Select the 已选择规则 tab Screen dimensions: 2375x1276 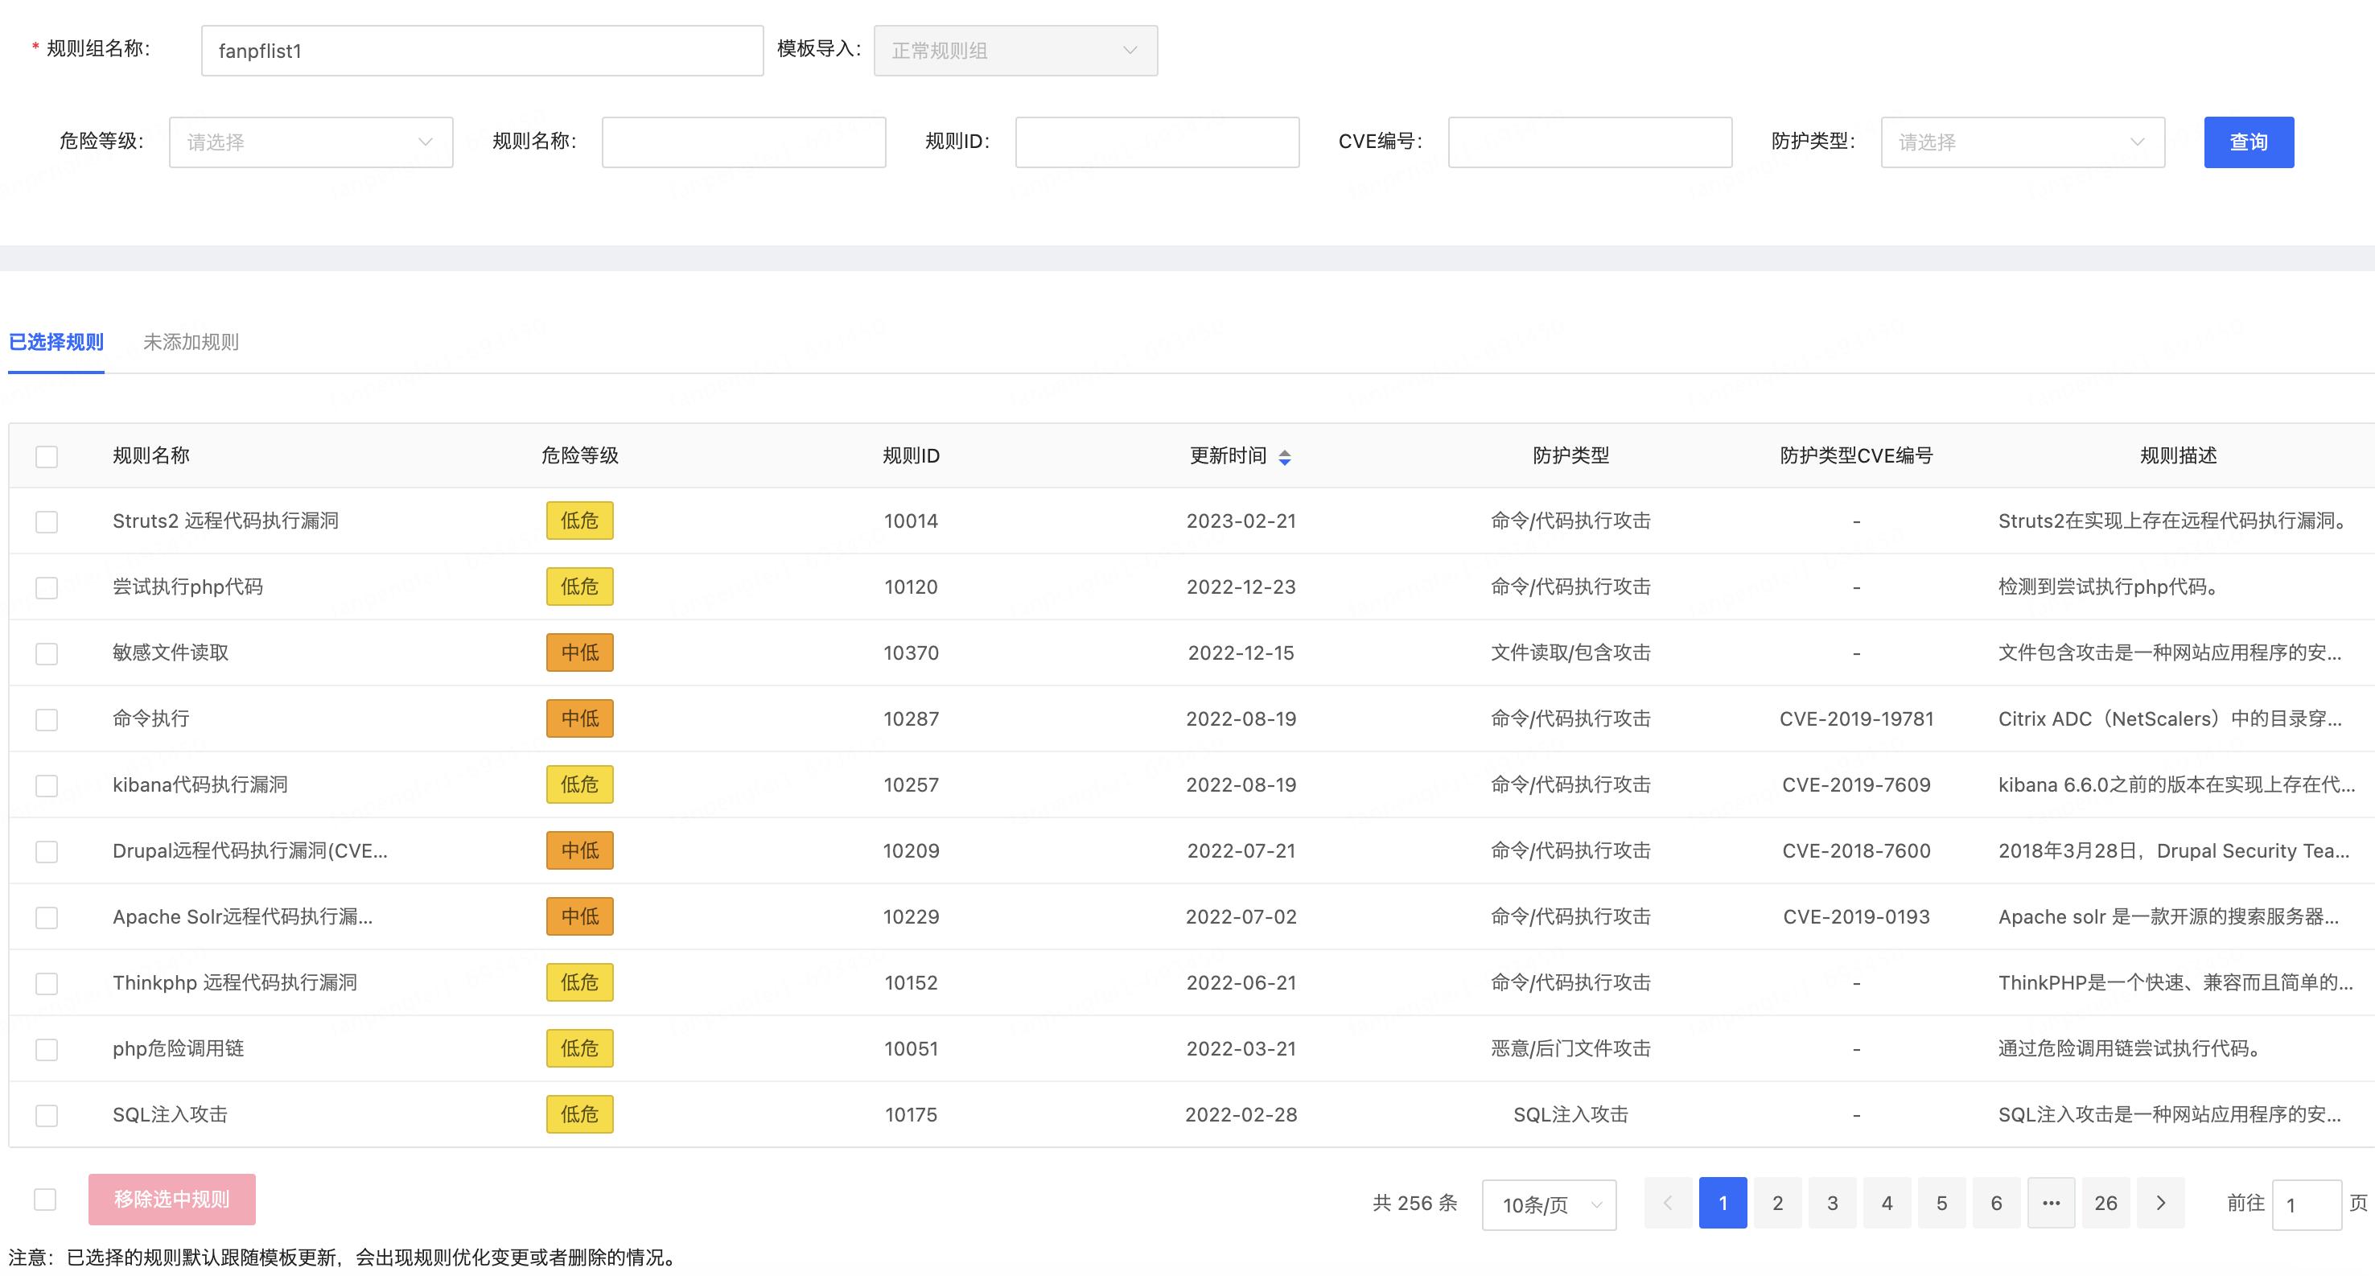(56, 342)
